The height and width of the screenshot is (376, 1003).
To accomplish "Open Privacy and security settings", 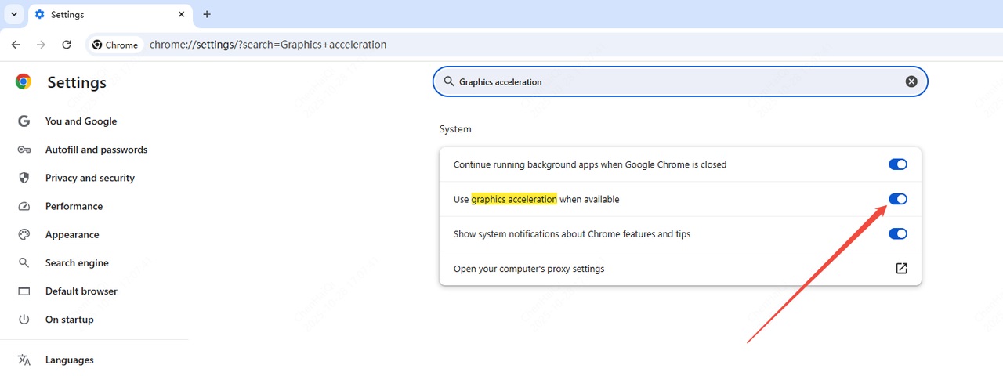I will point(89,178).
